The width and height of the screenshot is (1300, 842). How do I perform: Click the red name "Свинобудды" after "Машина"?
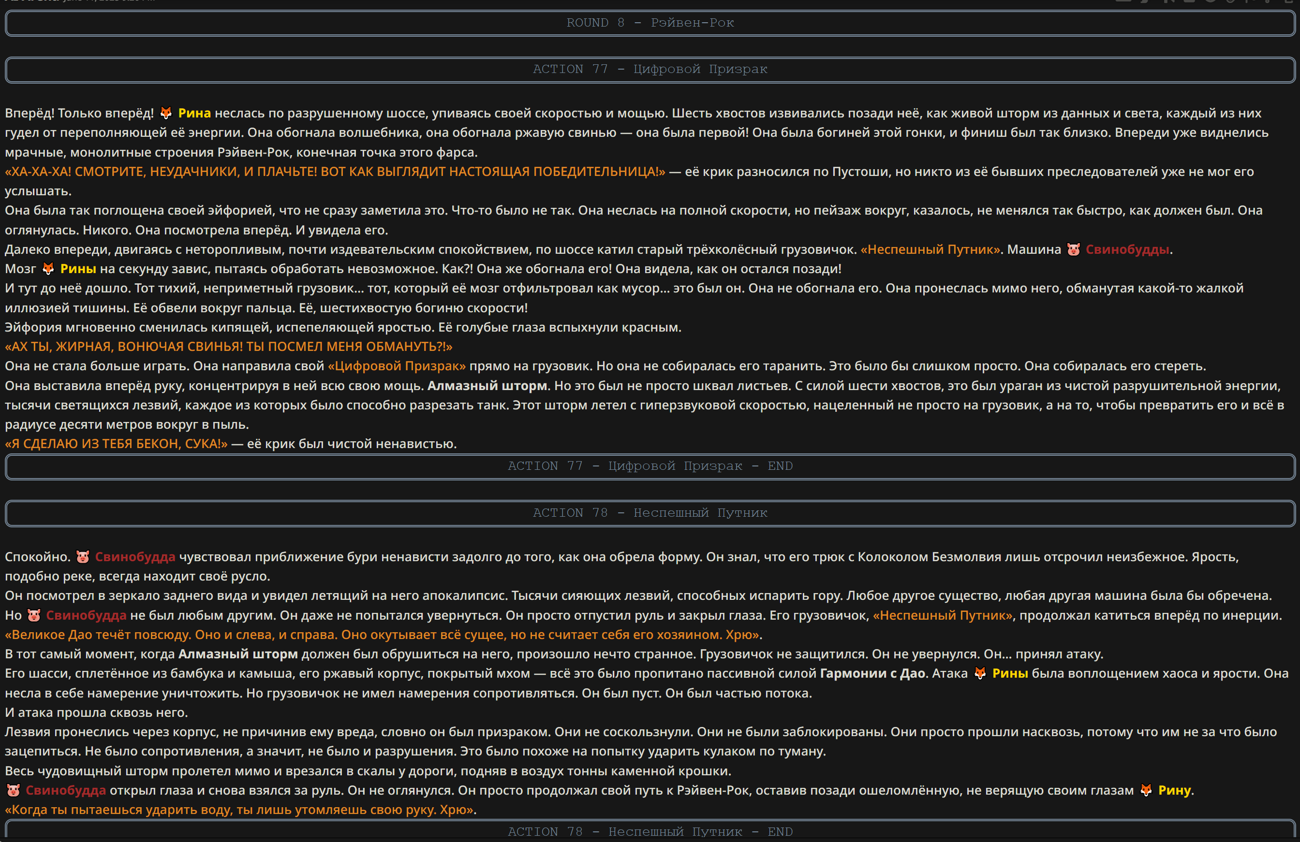point(1127,249)
